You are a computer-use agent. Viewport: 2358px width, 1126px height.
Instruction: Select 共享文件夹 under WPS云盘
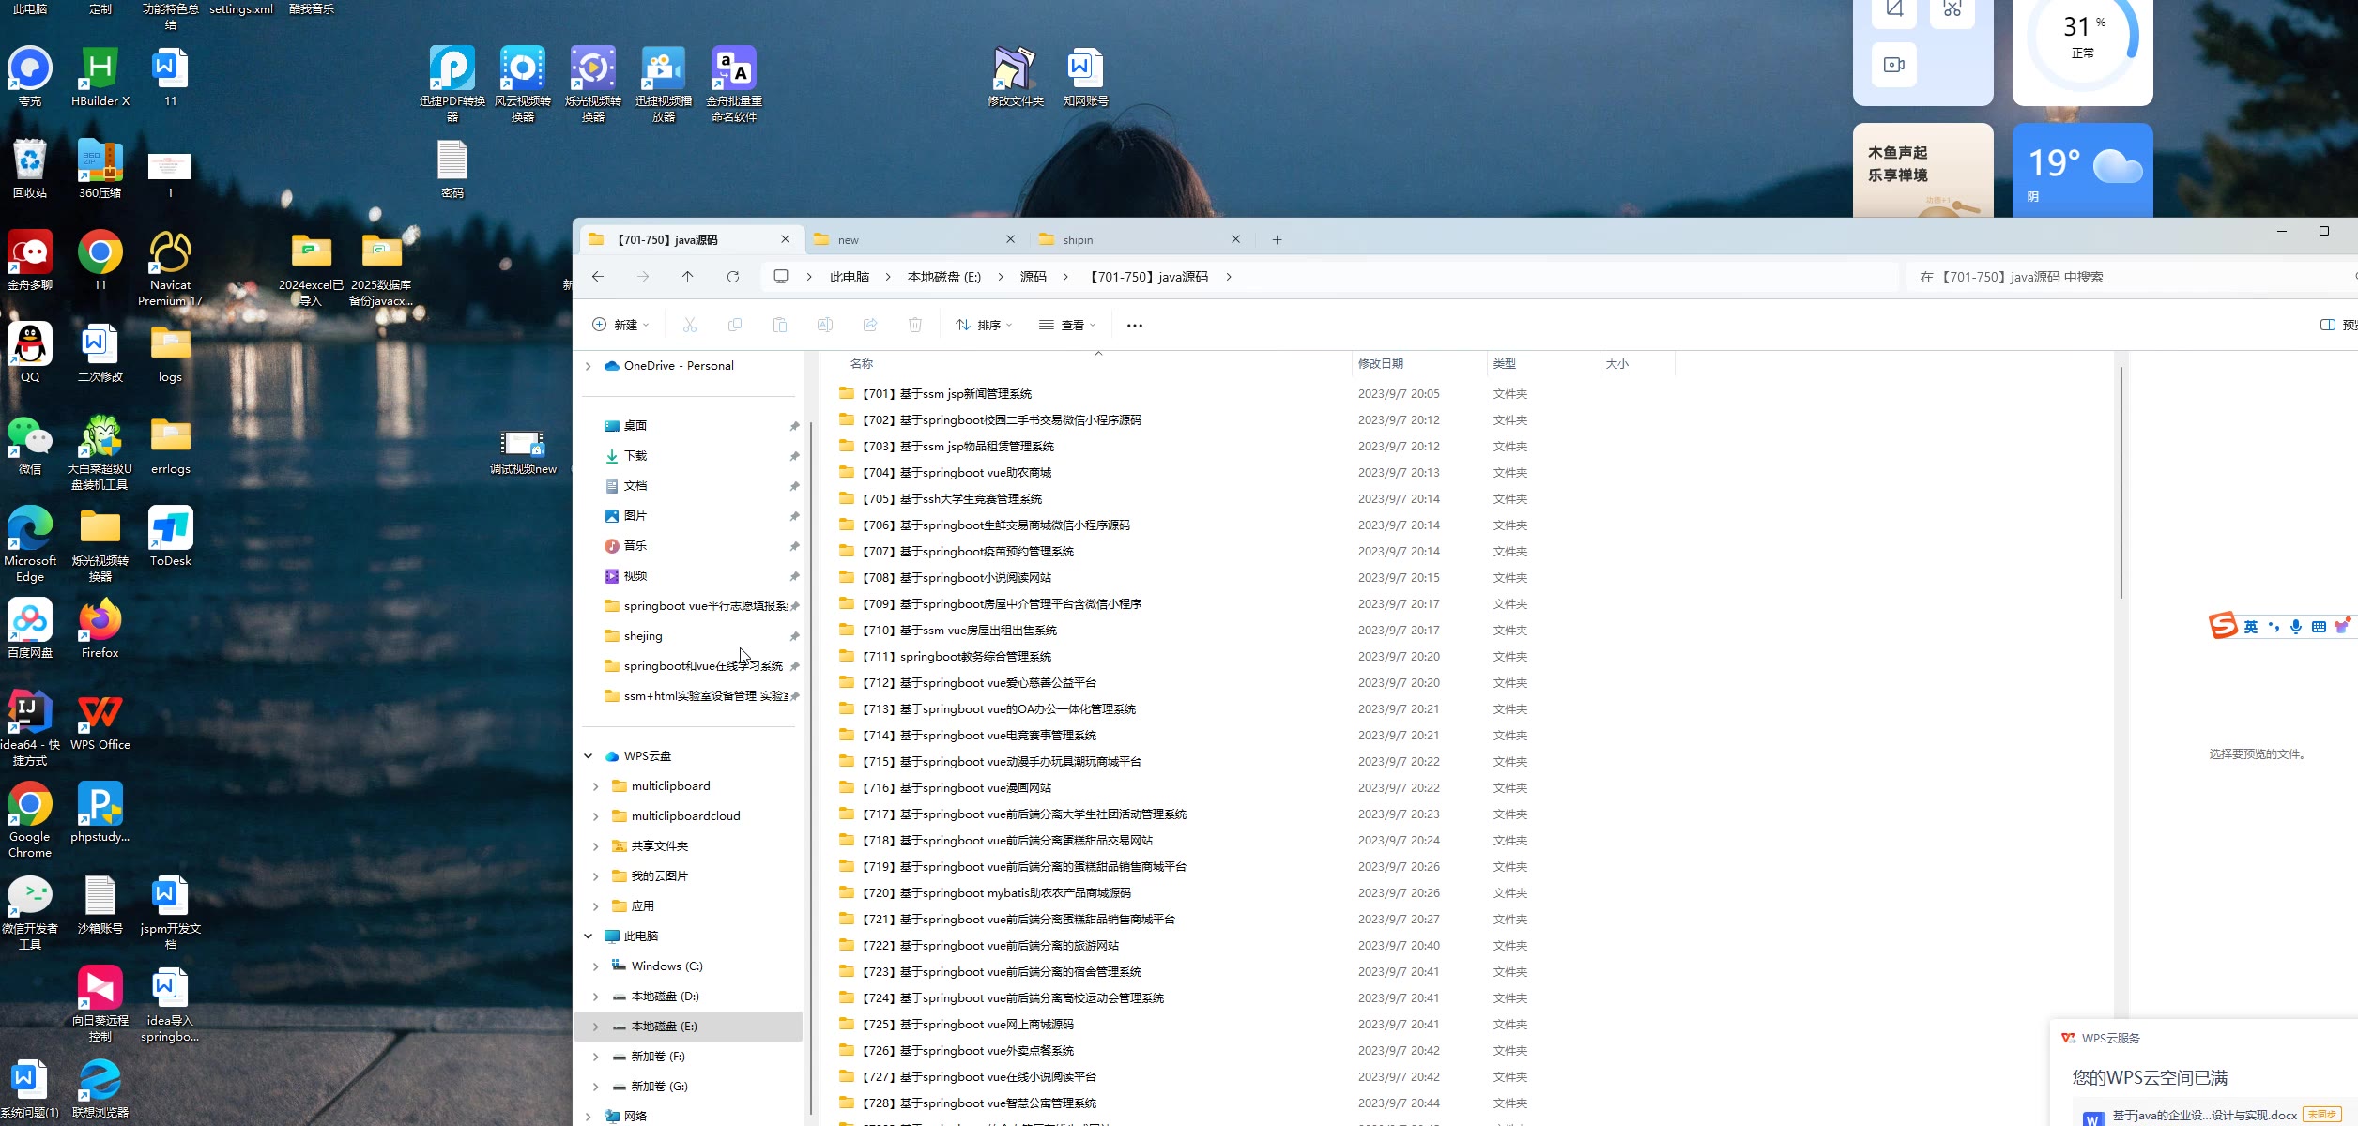[690, 846]
